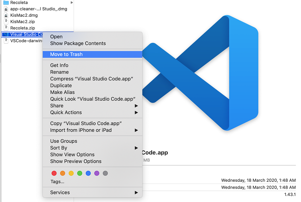Click the Recoleta folder icon
This screenshot has width=301, height=202.
pos(6,2)
